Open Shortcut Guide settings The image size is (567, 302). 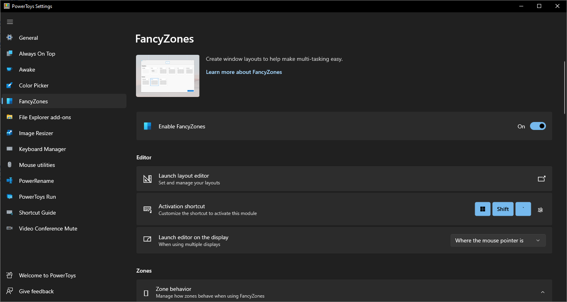point(64,213)
